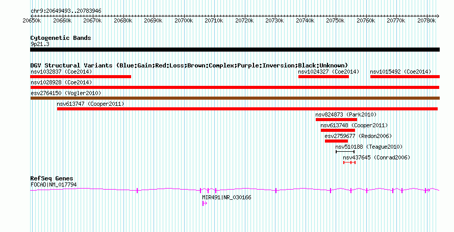The width and height of the screenshot is (454, 232).
Task: Click the nsv437645 (Conrad2006) label
Action: (x=376, y=157)
